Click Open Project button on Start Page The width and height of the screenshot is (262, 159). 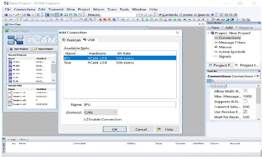[x=44, y=49]
